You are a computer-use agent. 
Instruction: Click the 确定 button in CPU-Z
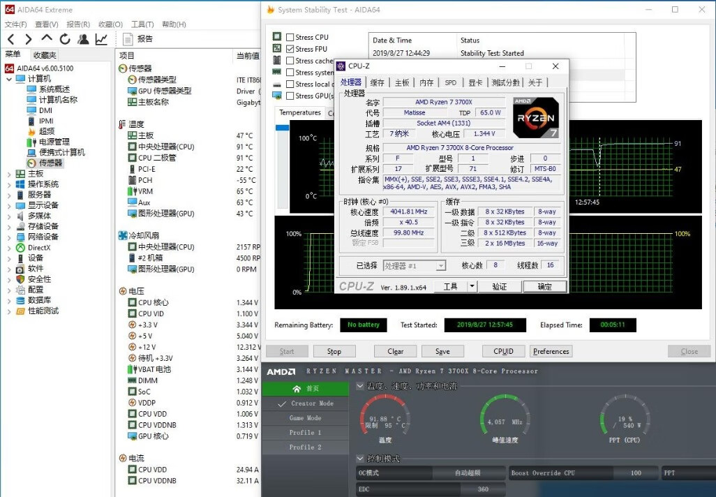(545, 286)
